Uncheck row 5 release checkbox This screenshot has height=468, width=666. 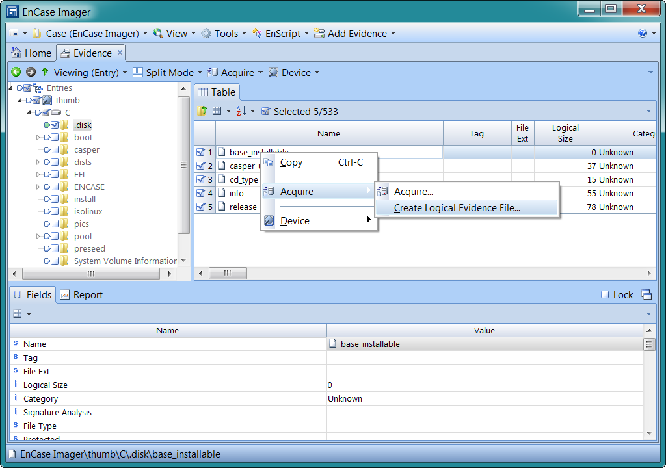tap(201, 207)
